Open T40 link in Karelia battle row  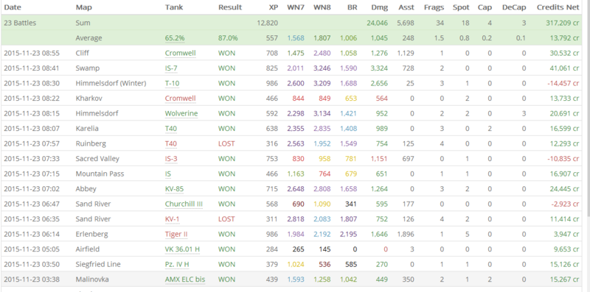[x=171, y=129]
